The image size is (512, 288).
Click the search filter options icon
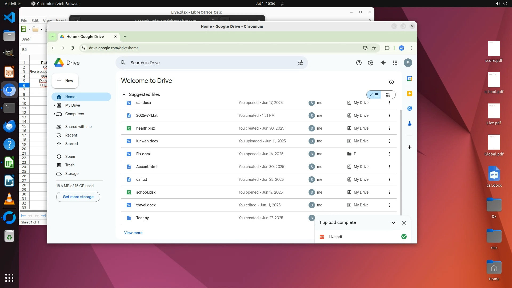[300, 63]
